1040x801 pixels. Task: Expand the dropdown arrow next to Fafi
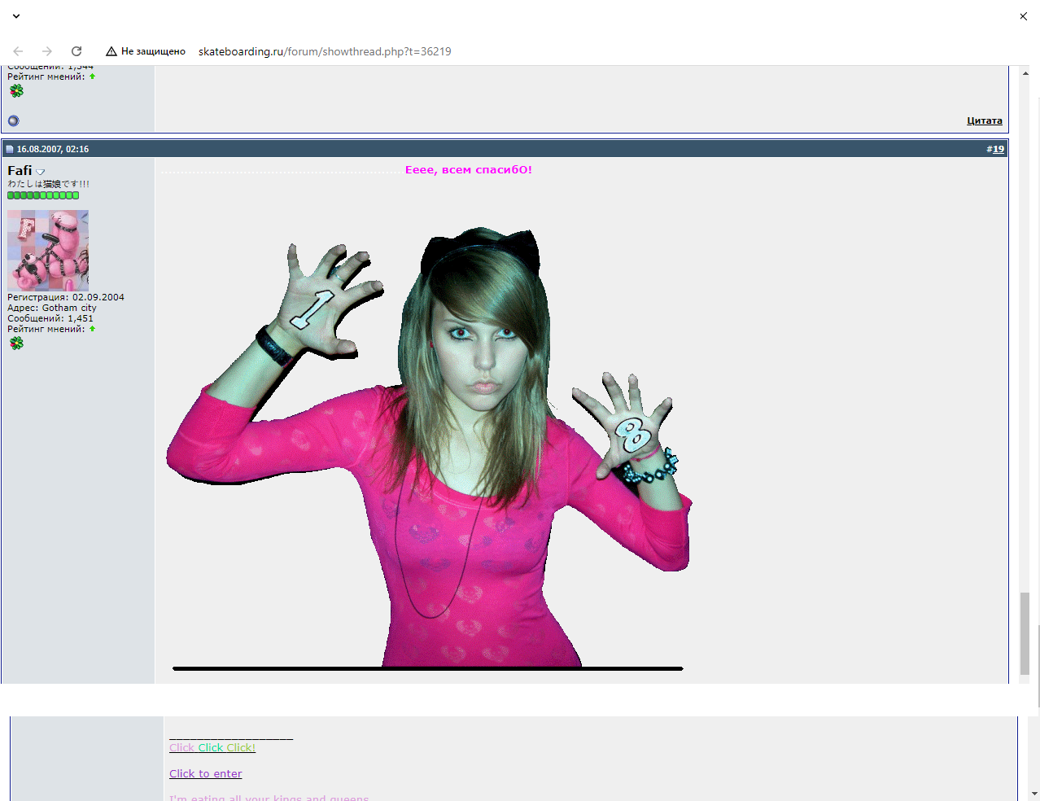[41, 172]
